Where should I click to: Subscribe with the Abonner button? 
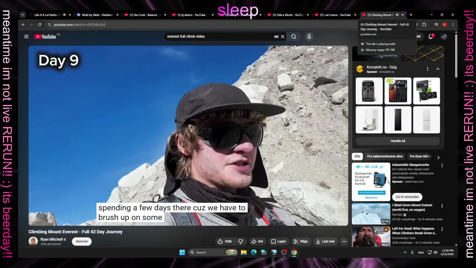tap(82, 241)
